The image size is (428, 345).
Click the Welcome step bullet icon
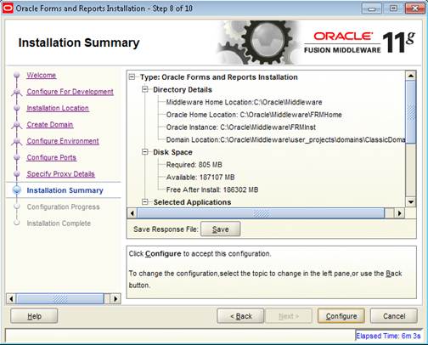click(17, 75)
